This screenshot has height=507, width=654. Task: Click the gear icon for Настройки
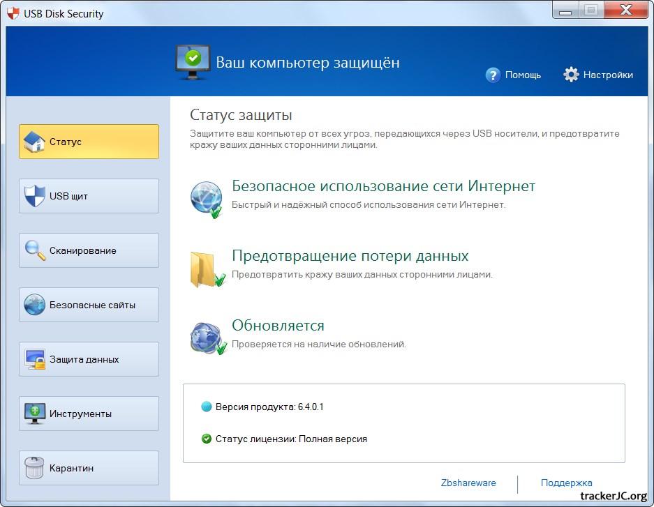[x=571, y=75]
